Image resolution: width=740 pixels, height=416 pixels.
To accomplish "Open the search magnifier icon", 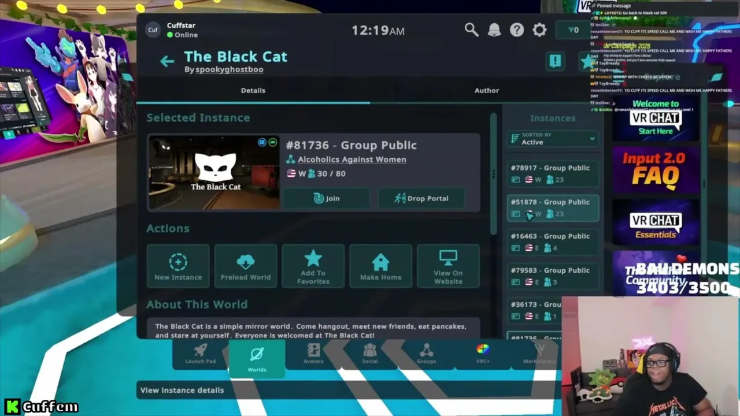I will [x=471, y=30].
